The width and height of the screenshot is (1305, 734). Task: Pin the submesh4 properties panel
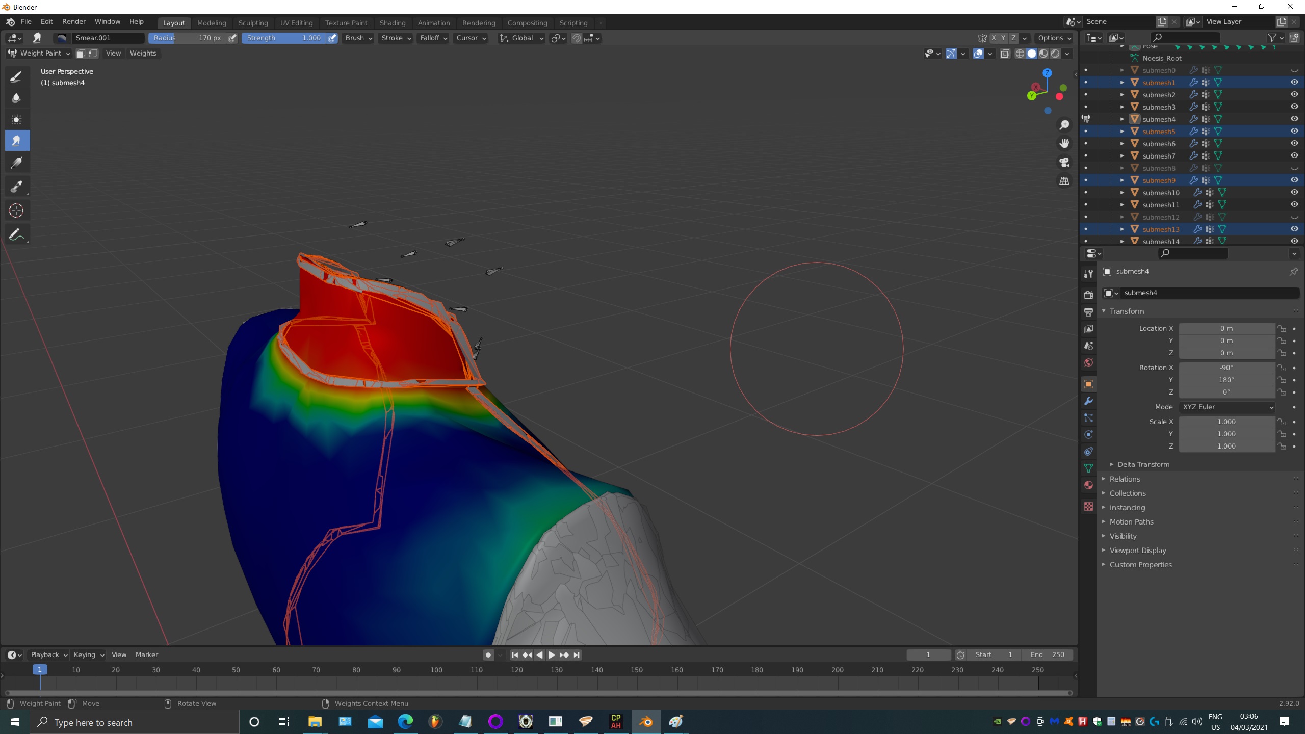1294,271
